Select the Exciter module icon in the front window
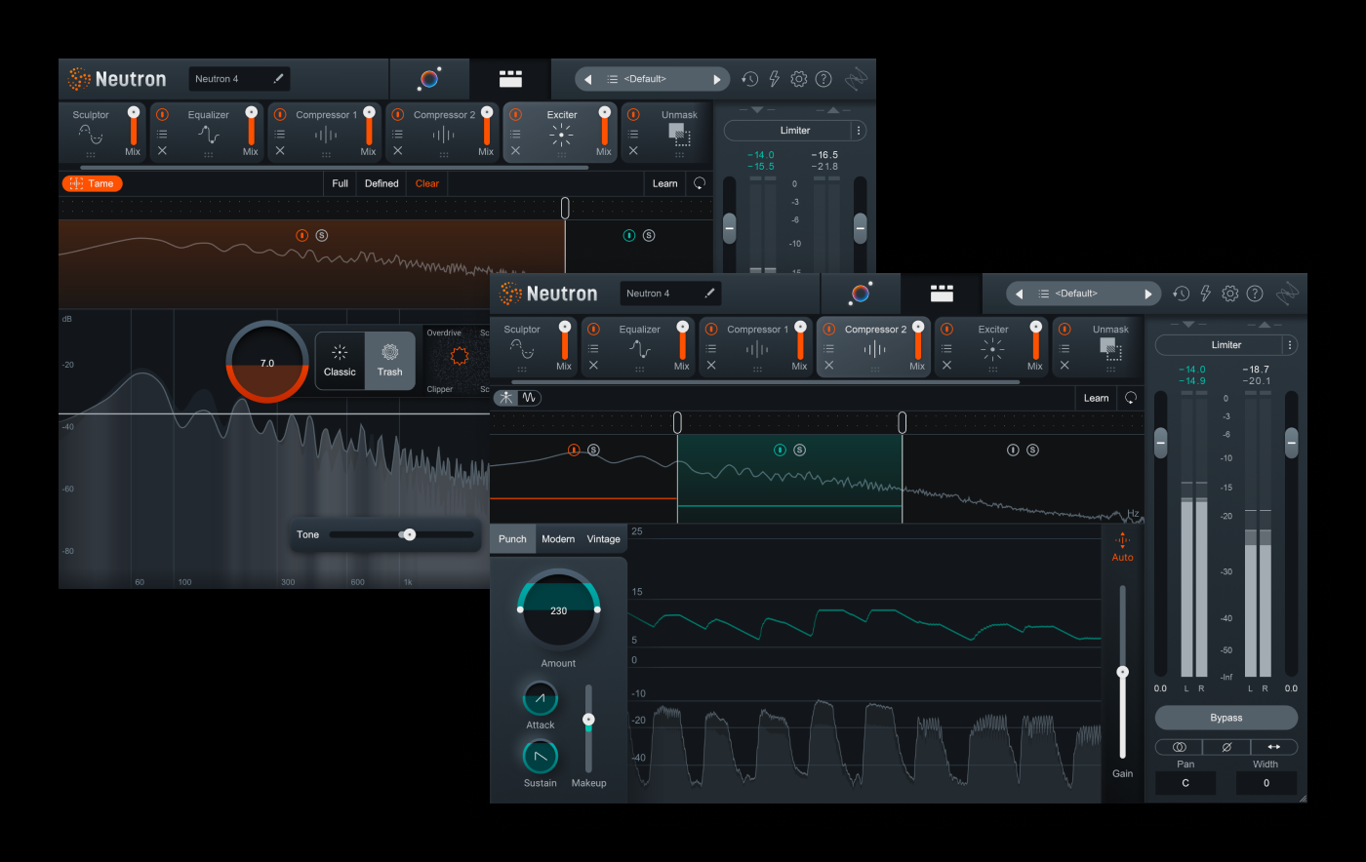 tap(992, 350)
